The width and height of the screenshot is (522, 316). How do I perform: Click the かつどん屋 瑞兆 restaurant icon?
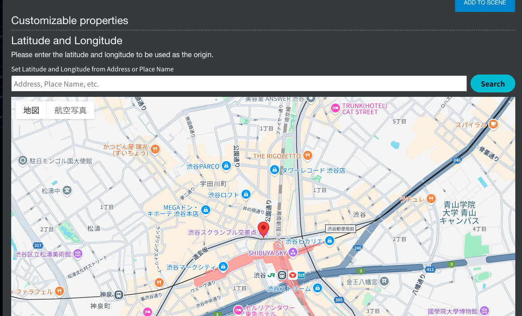point(155,149)
